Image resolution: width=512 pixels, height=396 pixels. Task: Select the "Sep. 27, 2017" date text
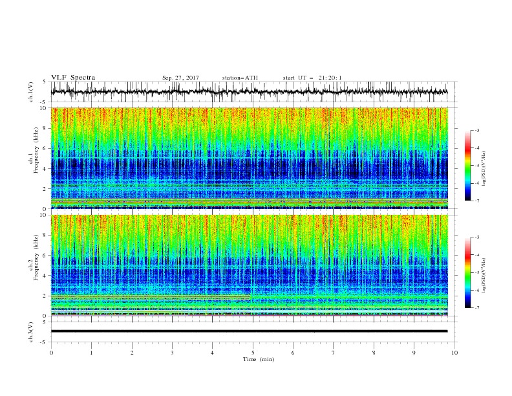point(180,78)
